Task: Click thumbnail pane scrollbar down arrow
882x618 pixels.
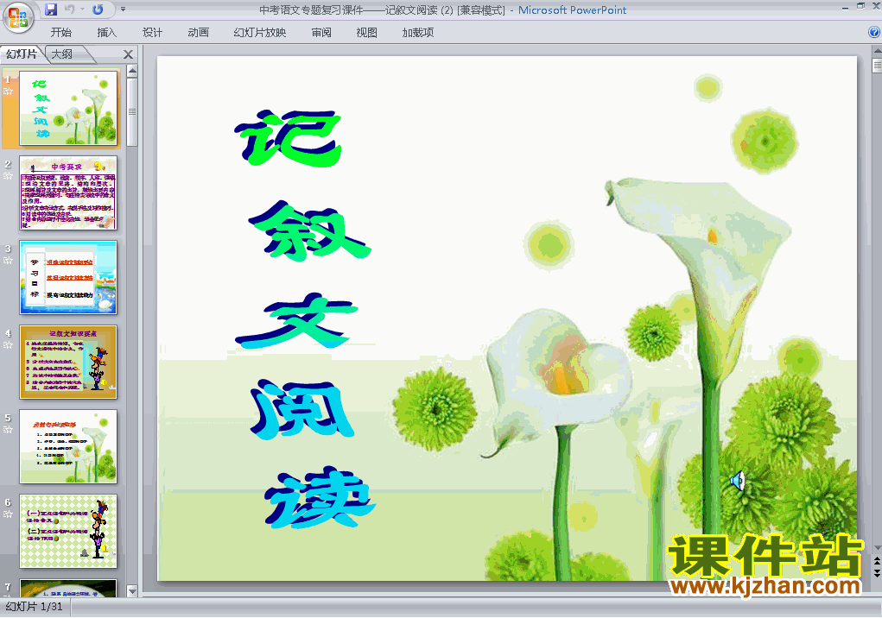Action: [x=132, y=591]
